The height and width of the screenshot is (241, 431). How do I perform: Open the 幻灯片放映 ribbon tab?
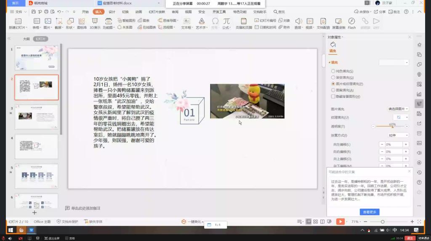coord(157,12)
